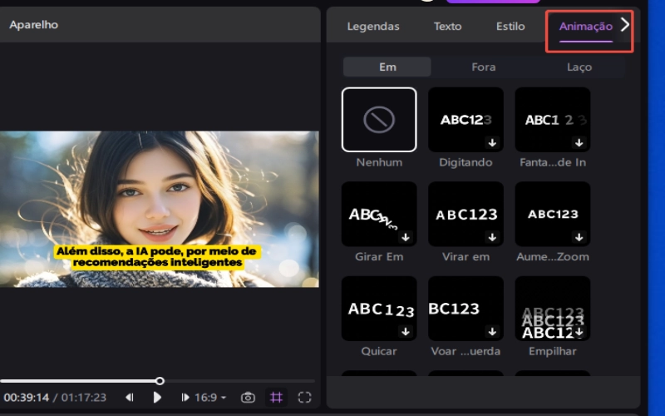Screen dimensions: 665x416
Task: Show more tabs with right chevron arrow
Action: pos(625,25)
